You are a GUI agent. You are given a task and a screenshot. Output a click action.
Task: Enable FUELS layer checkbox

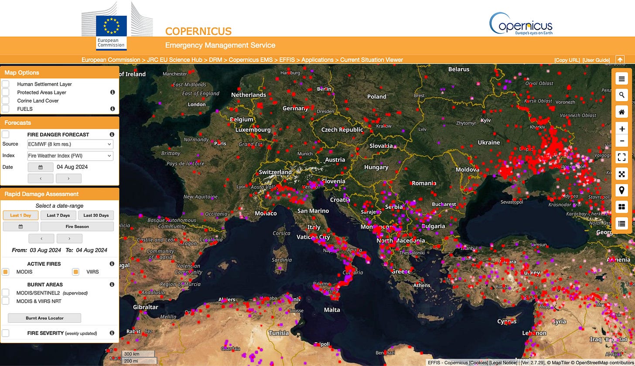(x=6, y=109)
